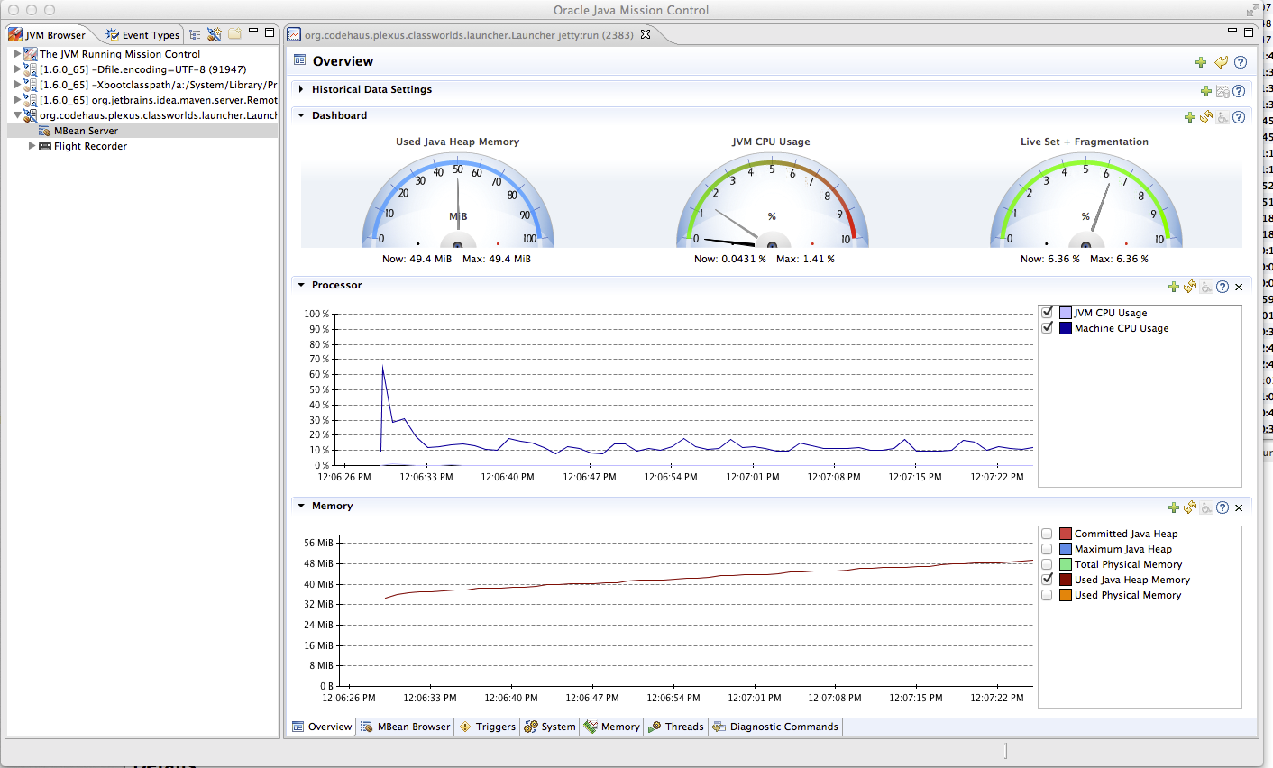Open the Diagnostic Commands bottom tab
Viewport: 1273px width, 768px height.
pyautogui.click(x=776, y=727)
